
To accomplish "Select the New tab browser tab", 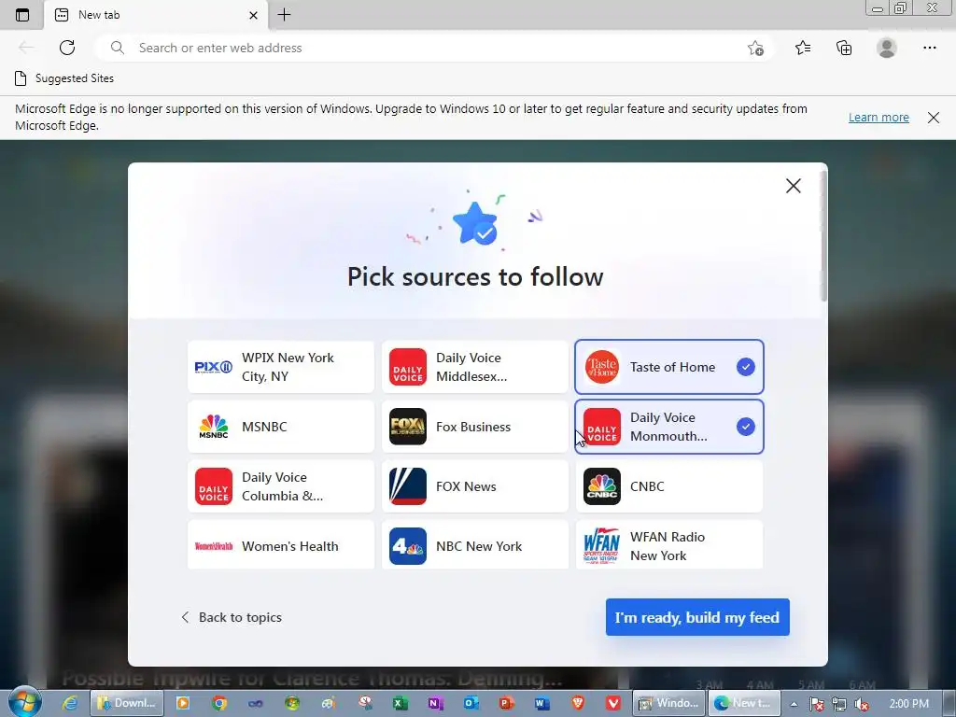I will pos(156,15).
